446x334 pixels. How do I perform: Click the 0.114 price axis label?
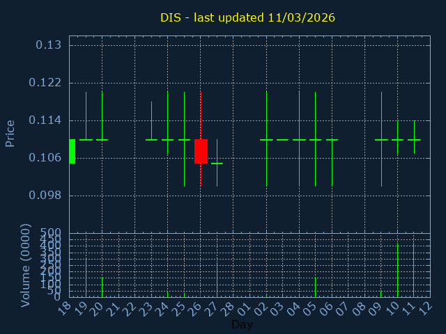pos(45,120)
